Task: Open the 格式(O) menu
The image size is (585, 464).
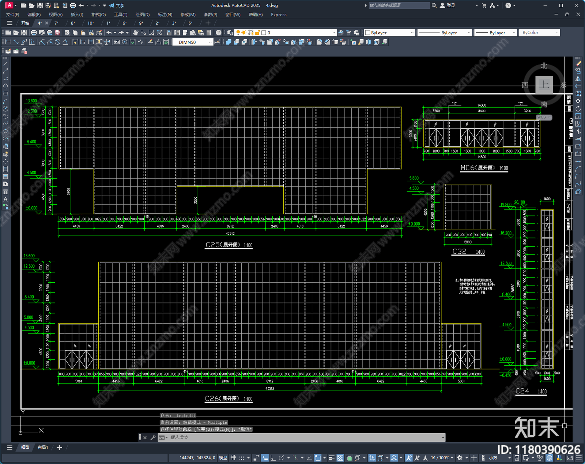Action: coord(98,15)
